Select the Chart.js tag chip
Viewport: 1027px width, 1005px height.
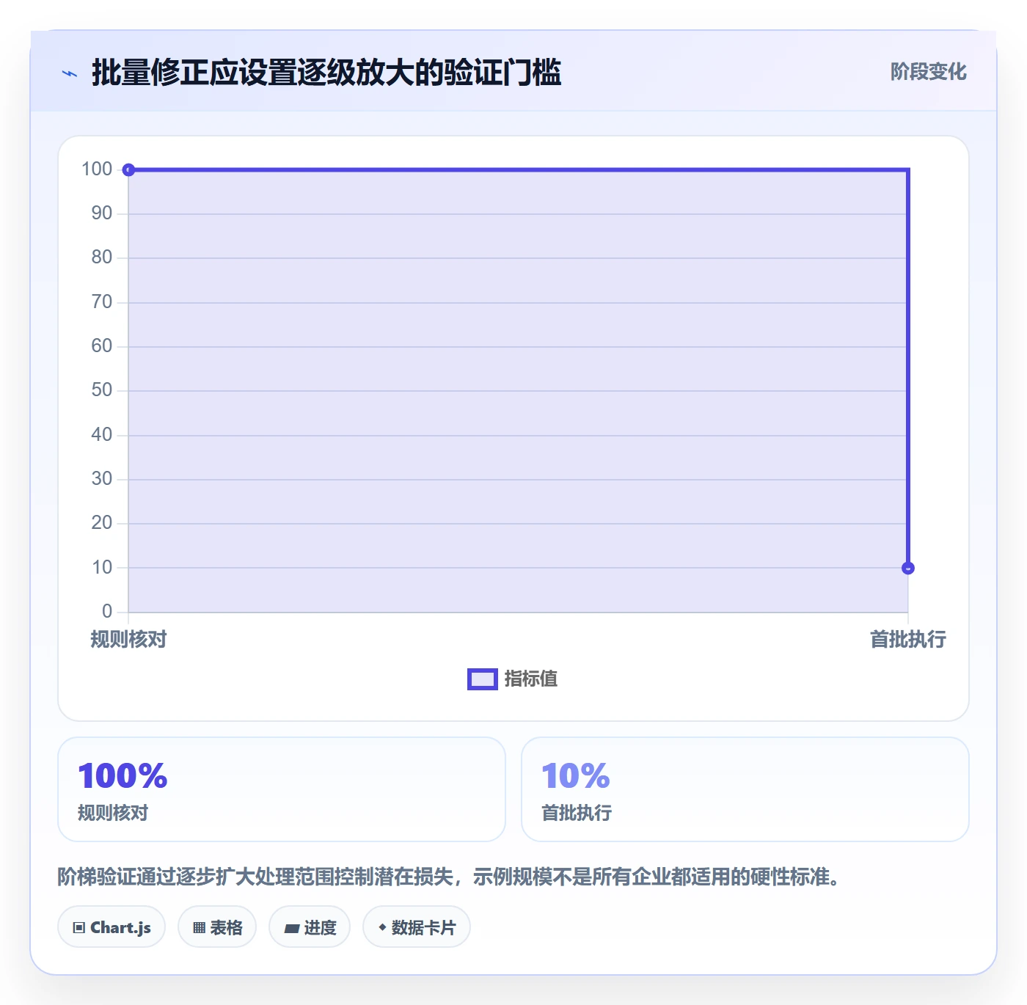click(112, 927)
